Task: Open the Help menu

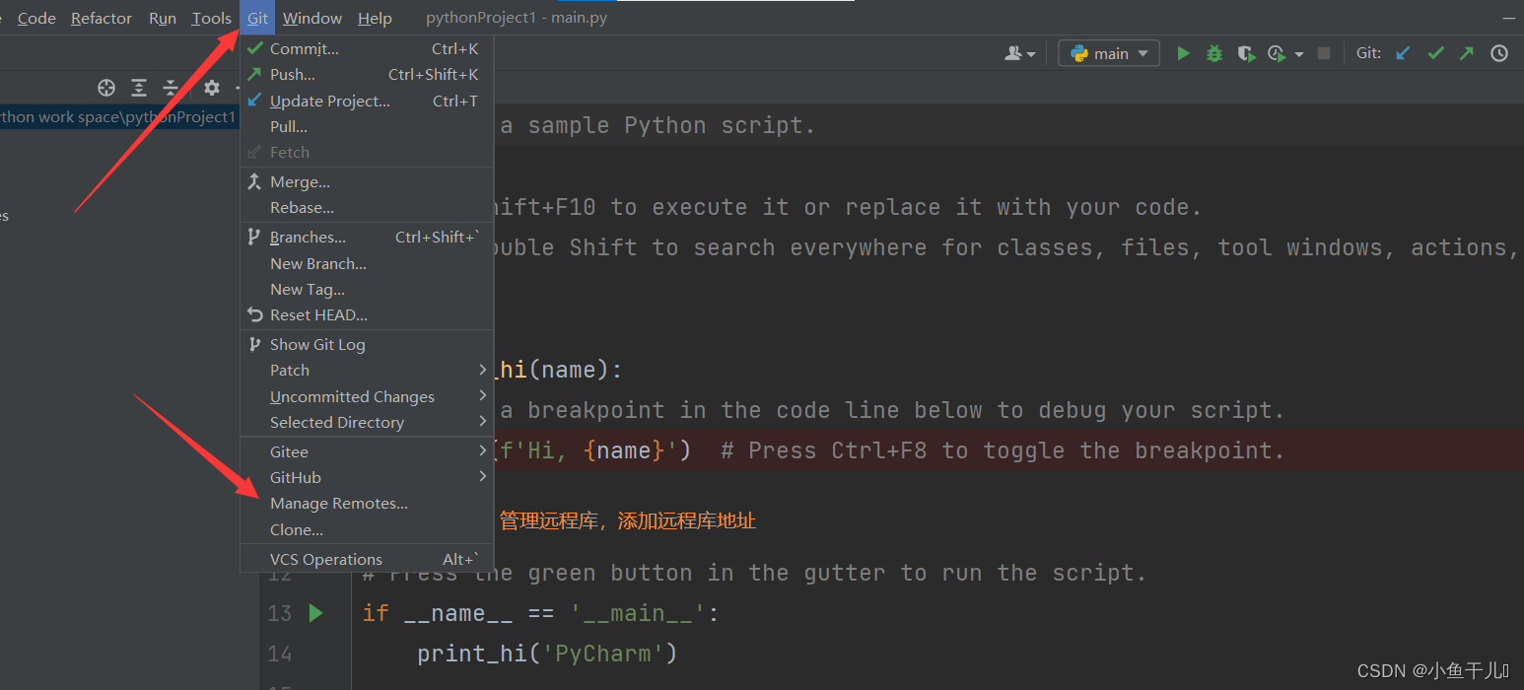Action: tap(375, 18)
